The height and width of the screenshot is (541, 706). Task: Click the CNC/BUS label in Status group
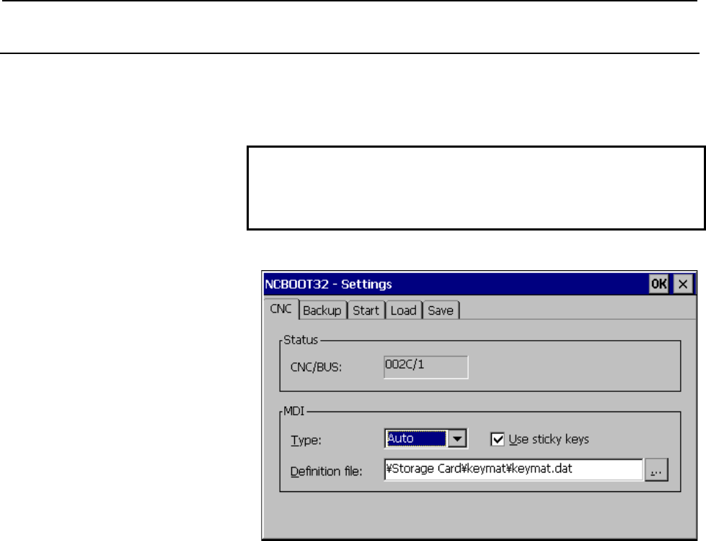316,367
